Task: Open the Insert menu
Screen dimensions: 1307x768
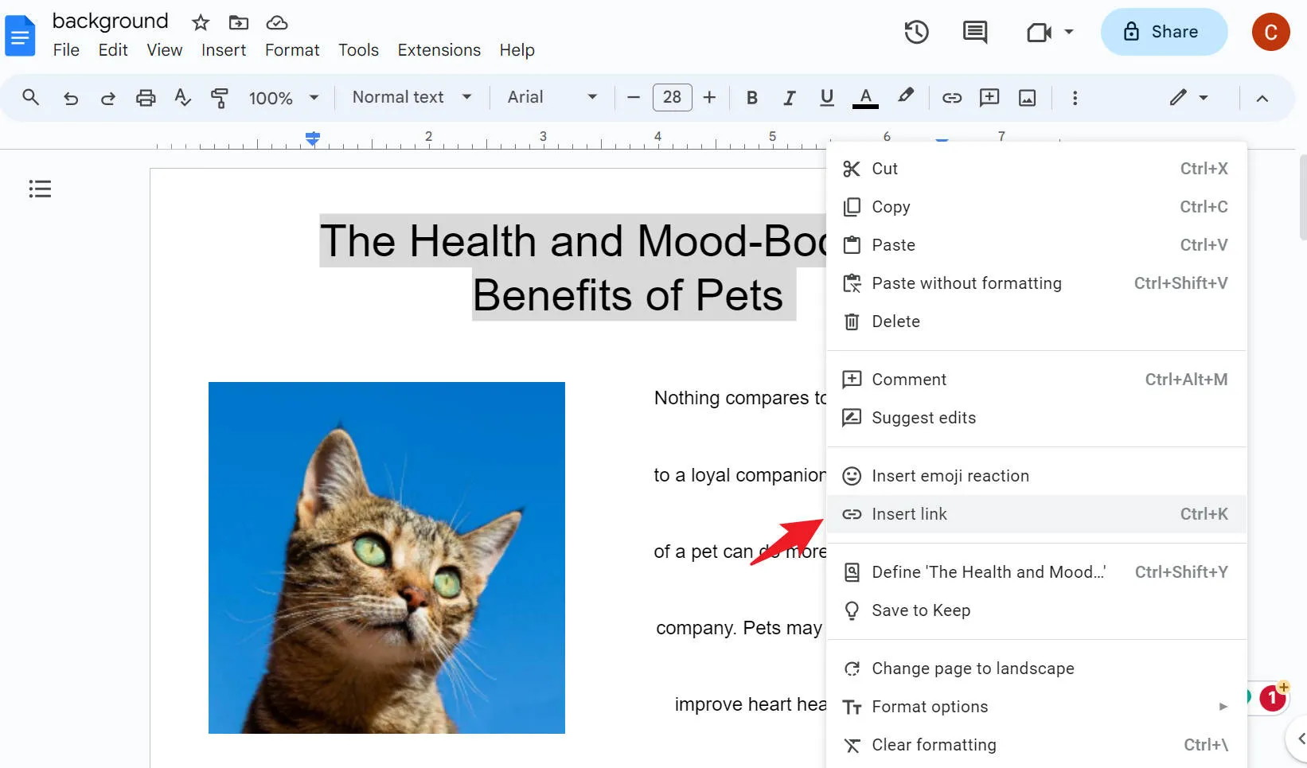Action: click(x=223, y=49)
